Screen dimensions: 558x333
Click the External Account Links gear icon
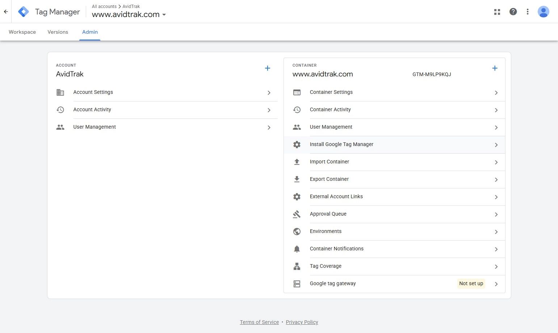(x=297, y=197)
